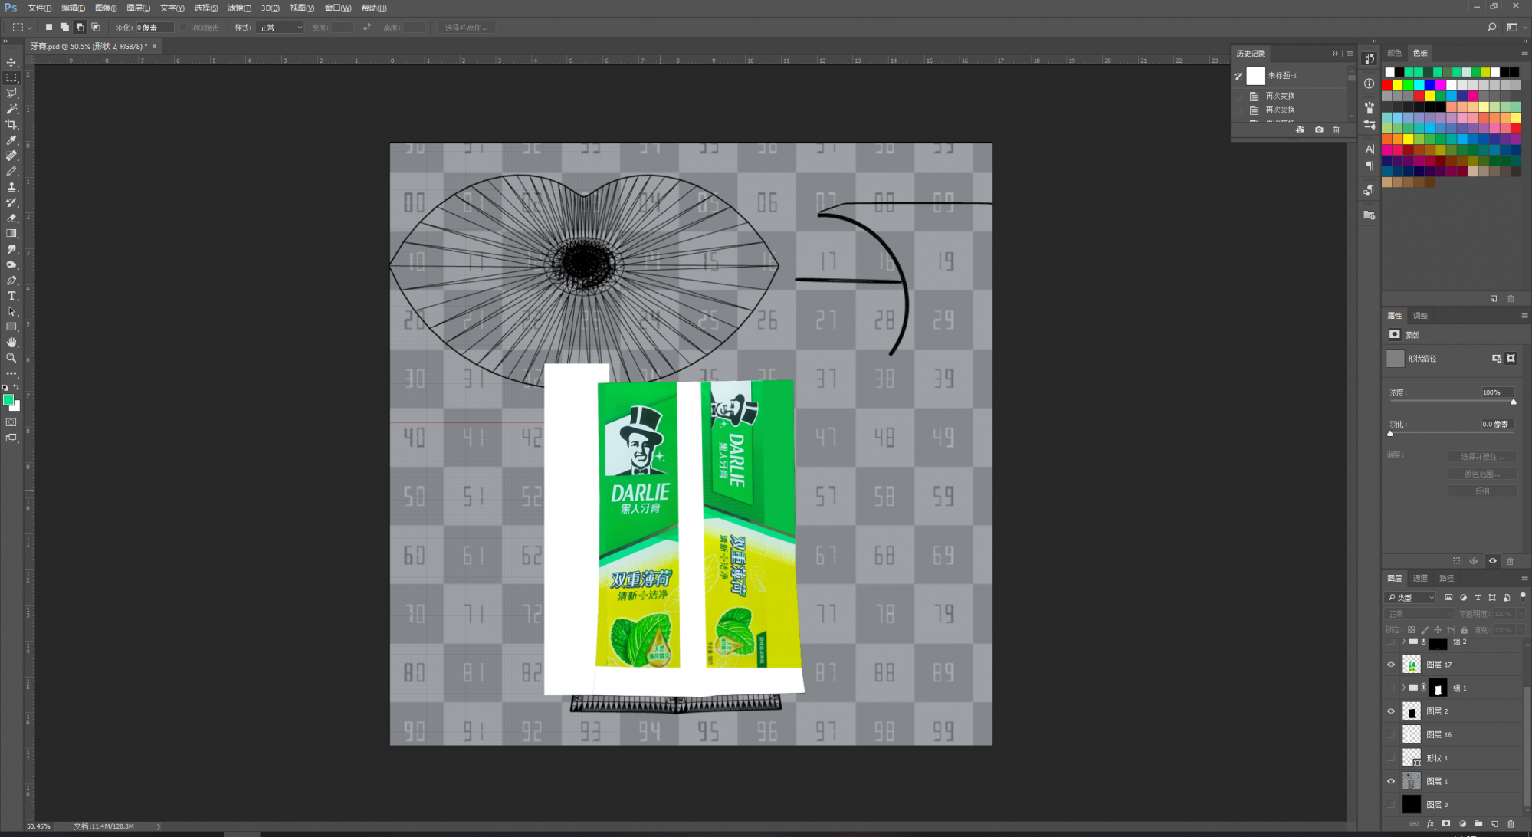Open the Paragraph panel icon
Screen dimensions: 1532x837
tap(1370, 166)
